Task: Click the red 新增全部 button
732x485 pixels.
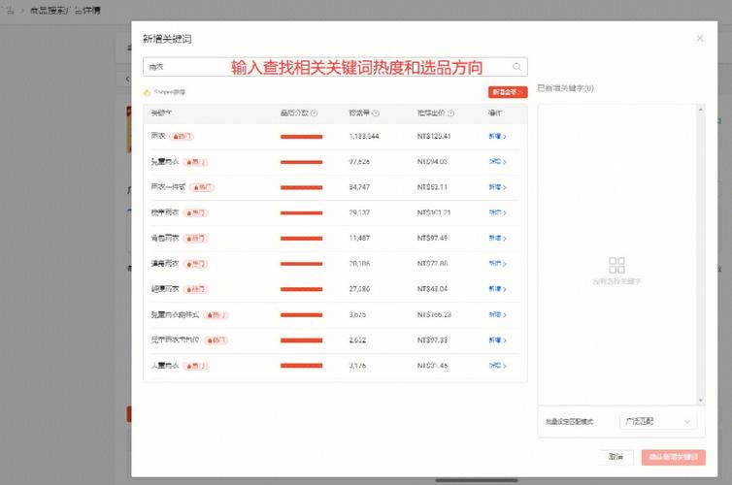Action: point(508,92)
